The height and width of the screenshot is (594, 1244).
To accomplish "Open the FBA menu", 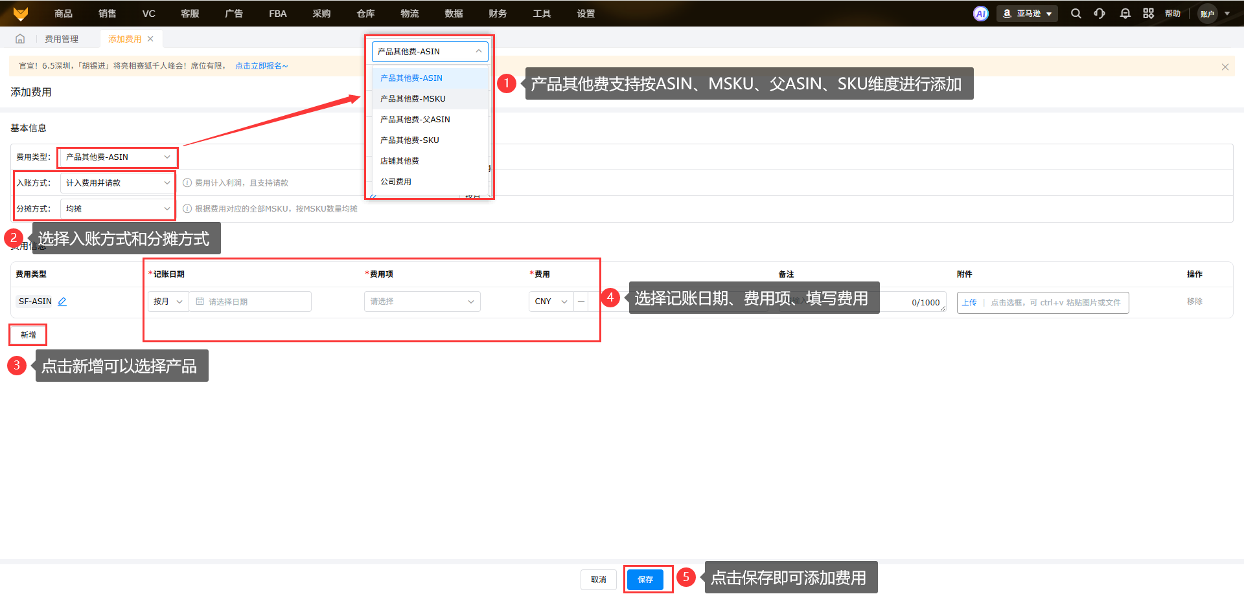I will coord(278,14).
